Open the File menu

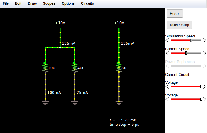6,3
